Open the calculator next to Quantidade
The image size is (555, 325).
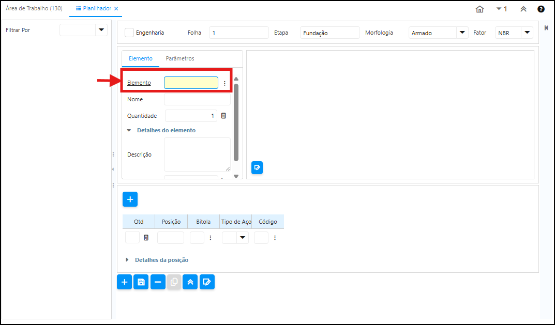(x=223, y=116)
